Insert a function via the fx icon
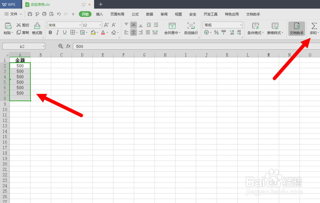 [x=68, y=46]
